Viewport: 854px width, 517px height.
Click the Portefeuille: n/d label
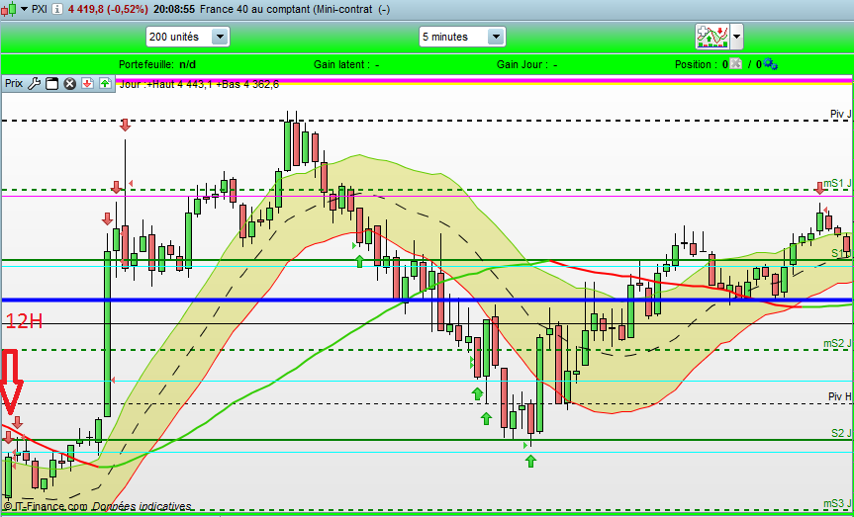click(x=157, y=65)
